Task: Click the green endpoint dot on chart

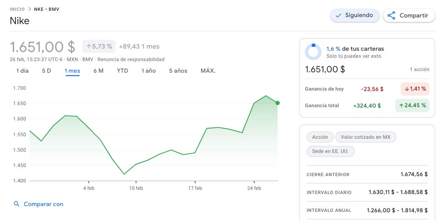Action: pyautogui.click(x=278, y=103)
